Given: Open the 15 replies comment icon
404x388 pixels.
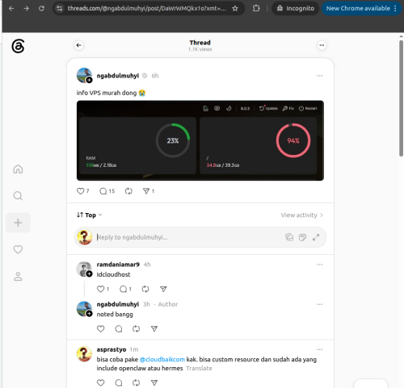Looking at the screenshot, I should click(107, 191).
